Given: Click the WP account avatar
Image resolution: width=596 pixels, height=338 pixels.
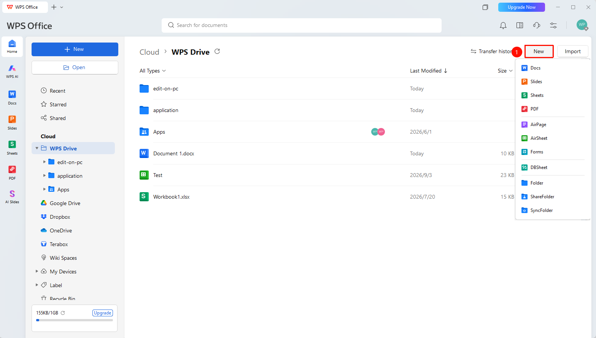Looking at the screenshot, I should click(x=582, y=25).
